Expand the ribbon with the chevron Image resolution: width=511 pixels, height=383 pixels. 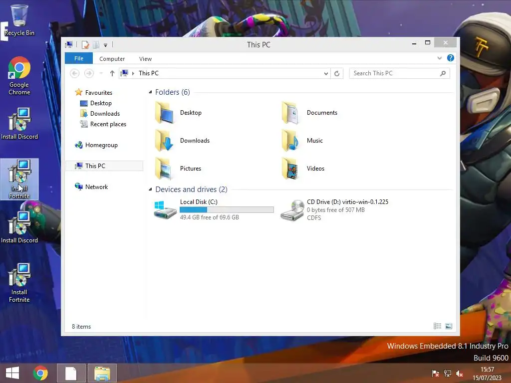click(x=440, y=58)
